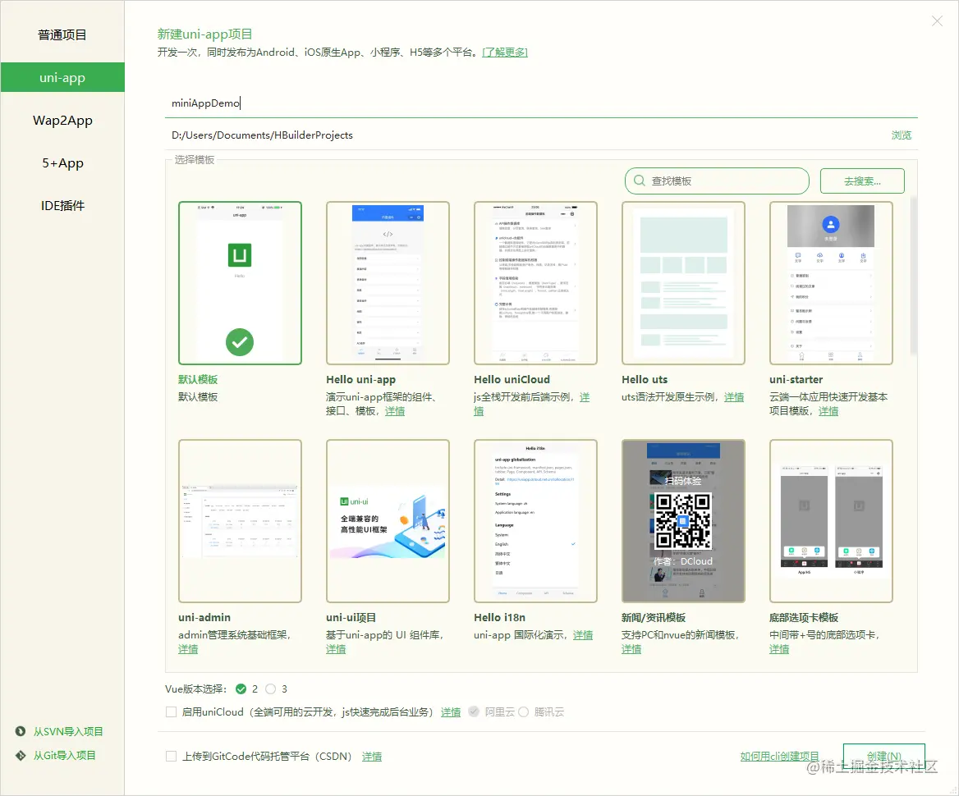Select the 底部选项卡模板 thumbnail

pyautogui.click(x=831, y=521)
